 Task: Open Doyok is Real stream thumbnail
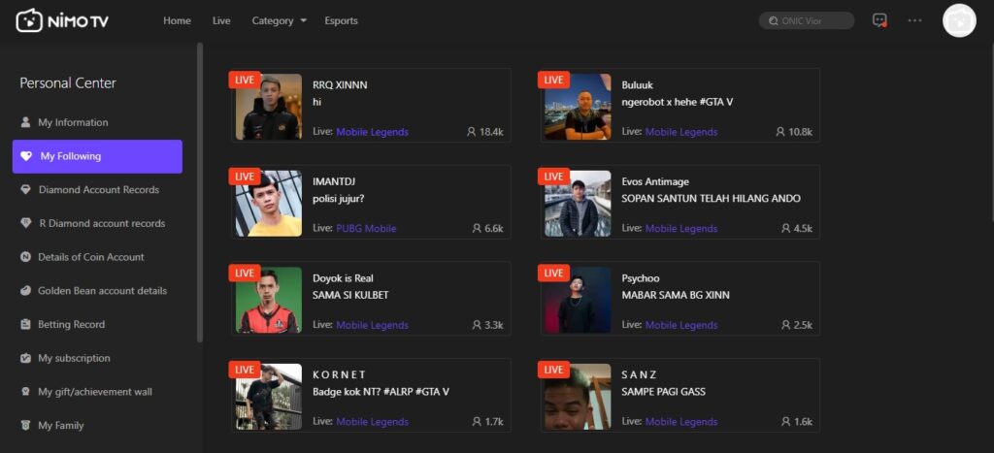(269, 300)
